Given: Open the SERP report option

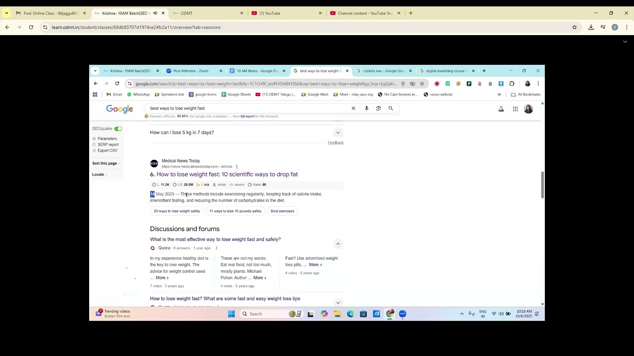Looking at the screenshot, I should click(108, 145).
